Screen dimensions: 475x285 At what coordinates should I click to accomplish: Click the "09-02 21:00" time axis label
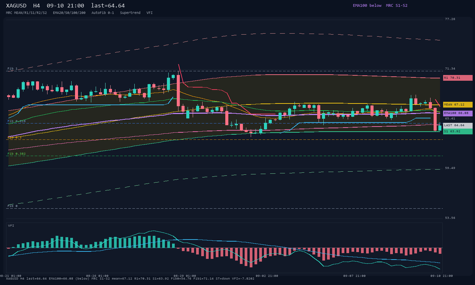[267, 276]
